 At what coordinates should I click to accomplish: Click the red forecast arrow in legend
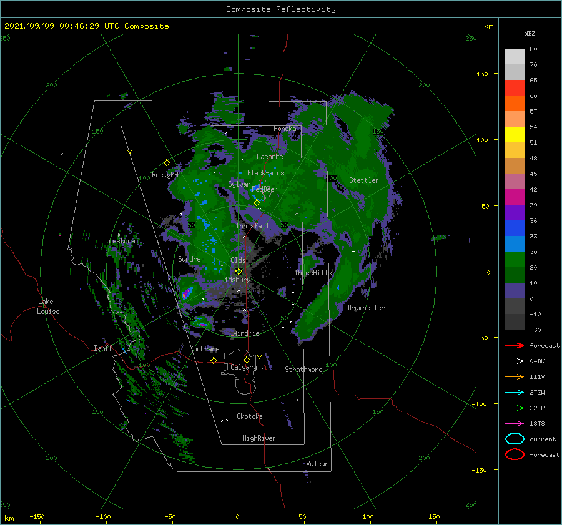coord(515,345)
